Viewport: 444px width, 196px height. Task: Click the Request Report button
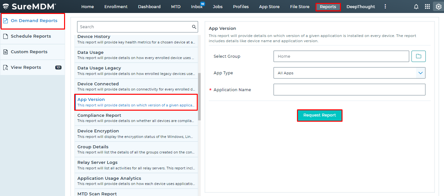point(319,115)
